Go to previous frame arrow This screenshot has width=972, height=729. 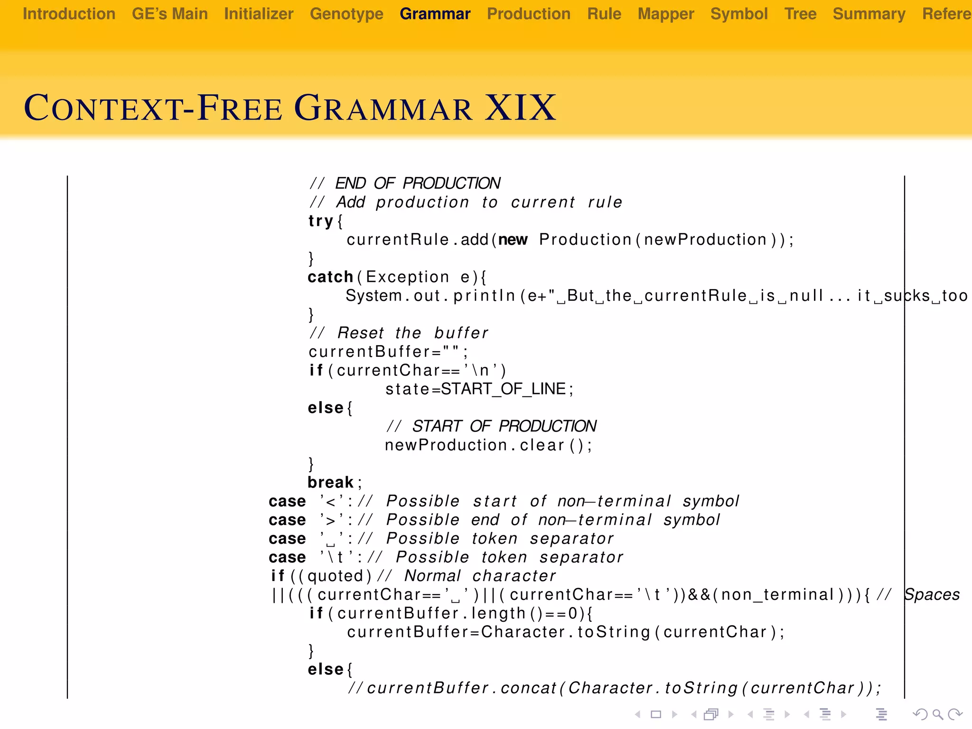[x=694, y=714]
